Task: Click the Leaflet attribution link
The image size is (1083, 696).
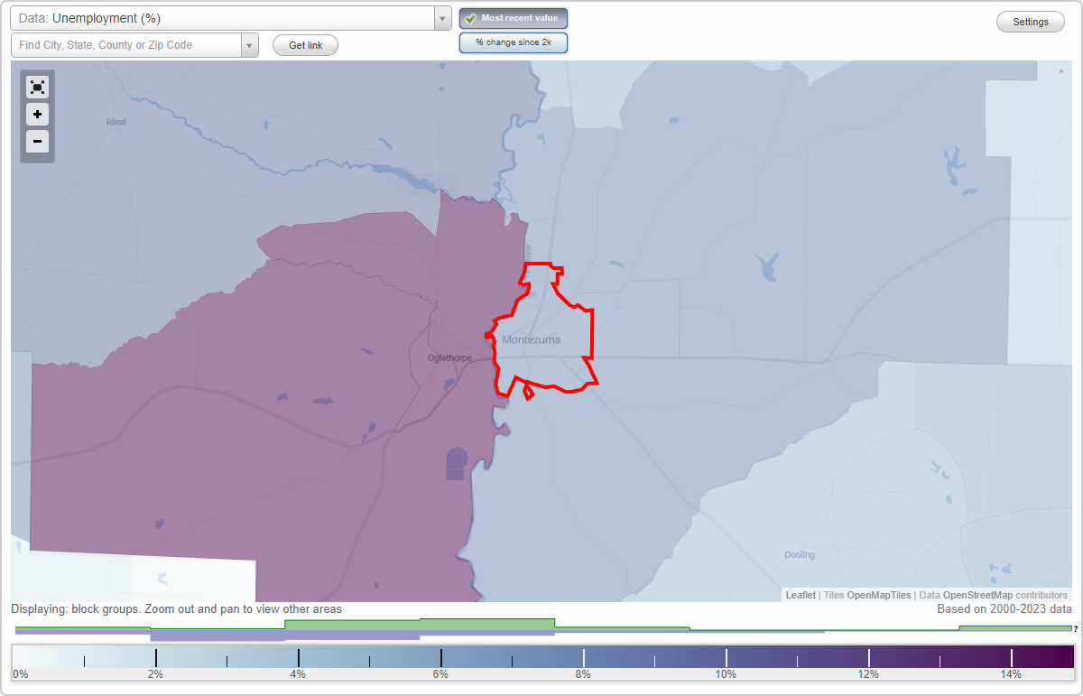Action: (800, 595)
